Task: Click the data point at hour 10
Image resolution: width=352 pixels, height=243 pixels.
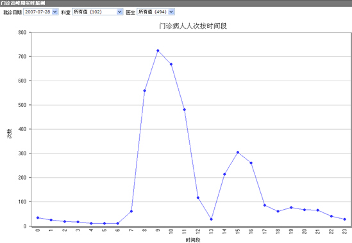Action: pos(171,65)
